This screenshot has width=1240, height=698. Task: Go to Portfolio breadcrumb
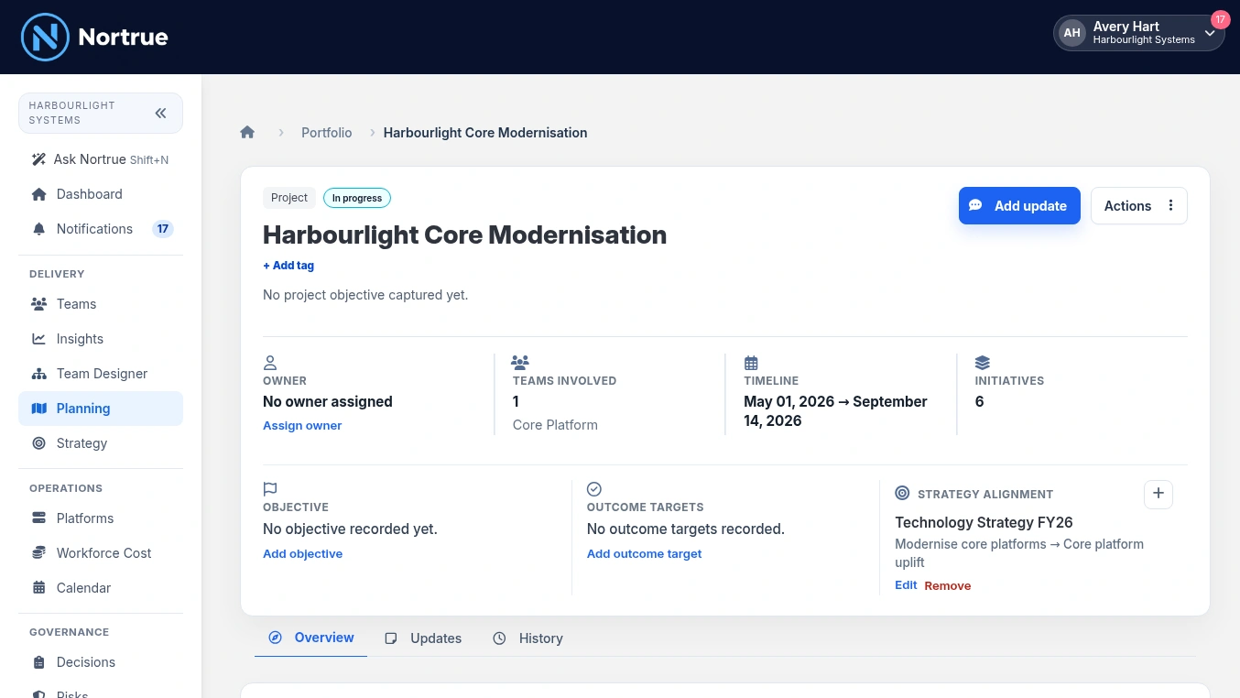click(327, 132)
